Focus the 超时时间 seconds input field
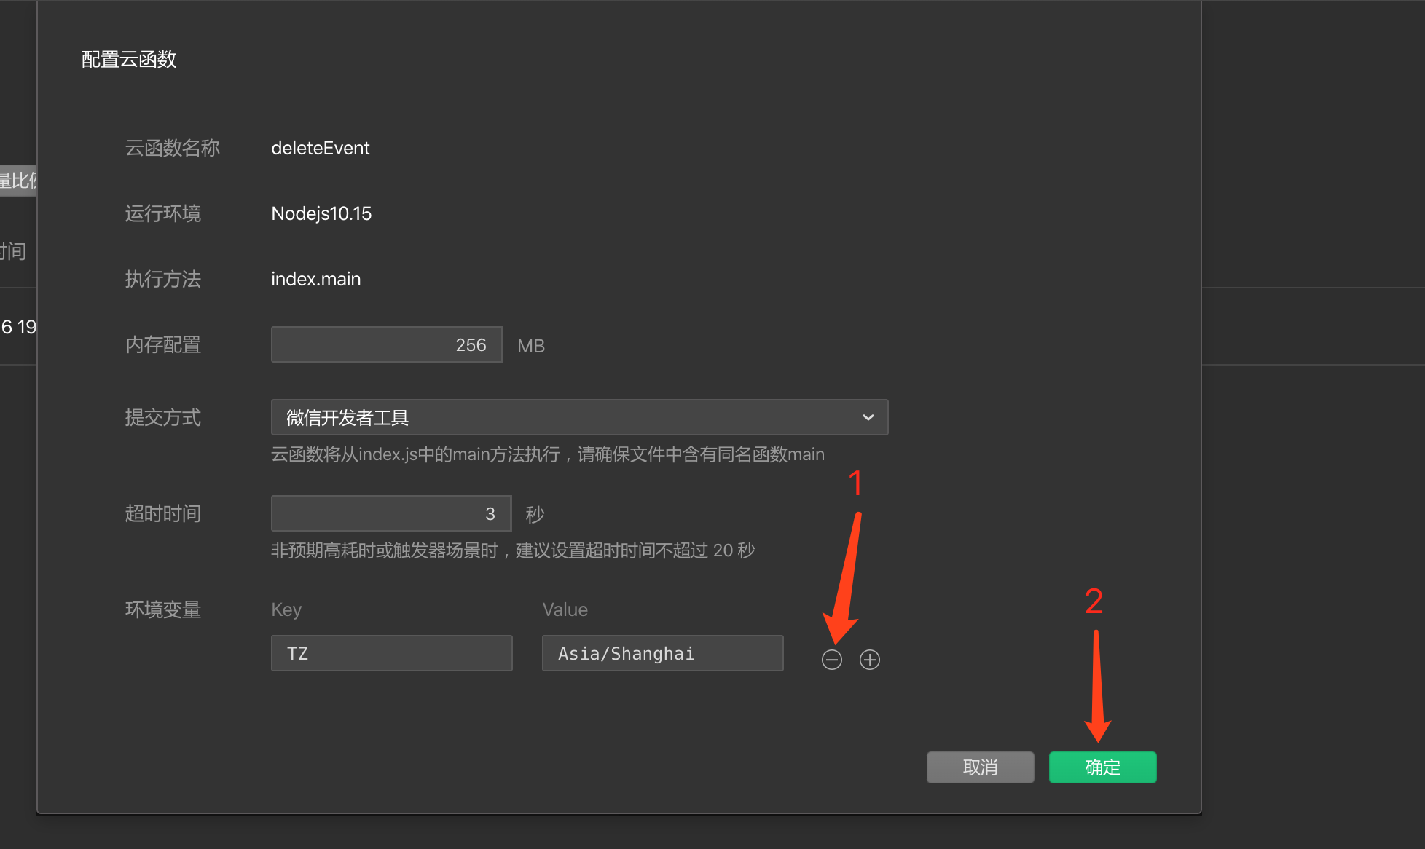This screenshot has height=849, width=1425. pyautogui.click(x=390, y=513)
